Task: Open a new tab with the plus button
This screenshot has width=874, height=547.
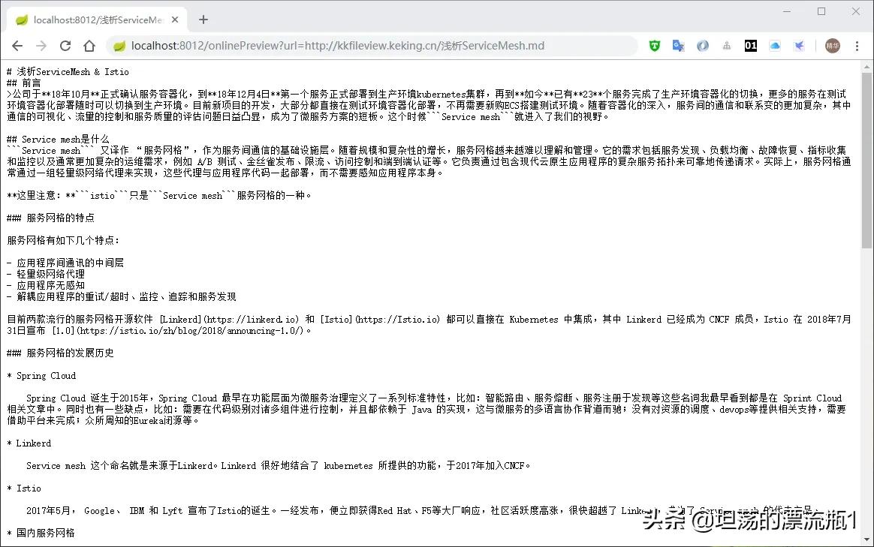Action: click(x=203, y=20)
